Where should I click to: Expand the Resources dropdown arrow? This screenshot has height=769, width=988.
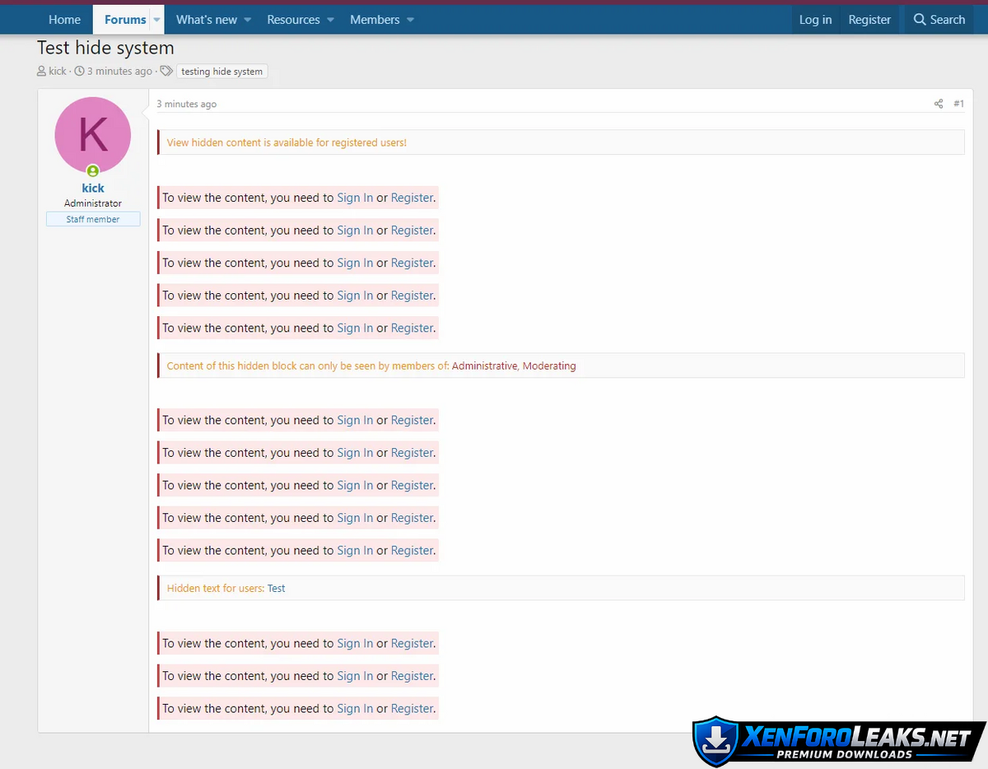point(330,20)
